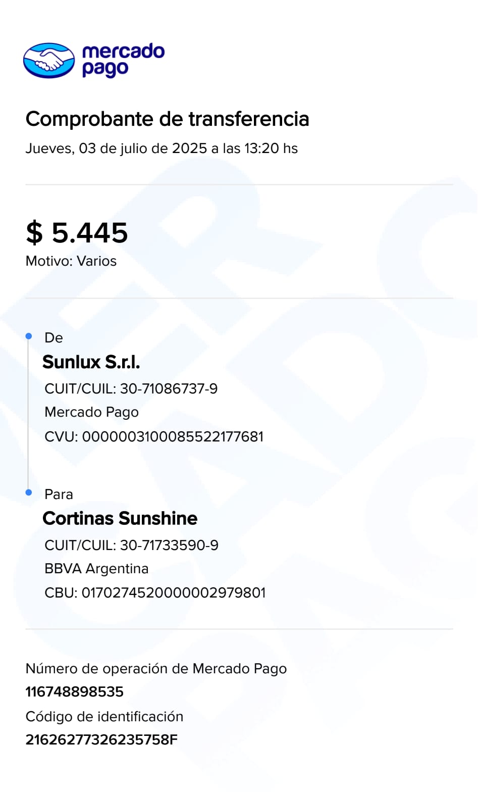Click the "mercado pago" wordmark text
Screen dimensions: 478x794
point(123,60)
